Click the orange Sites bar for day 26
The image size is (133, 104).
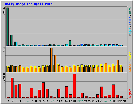click(x=106, y=68)
